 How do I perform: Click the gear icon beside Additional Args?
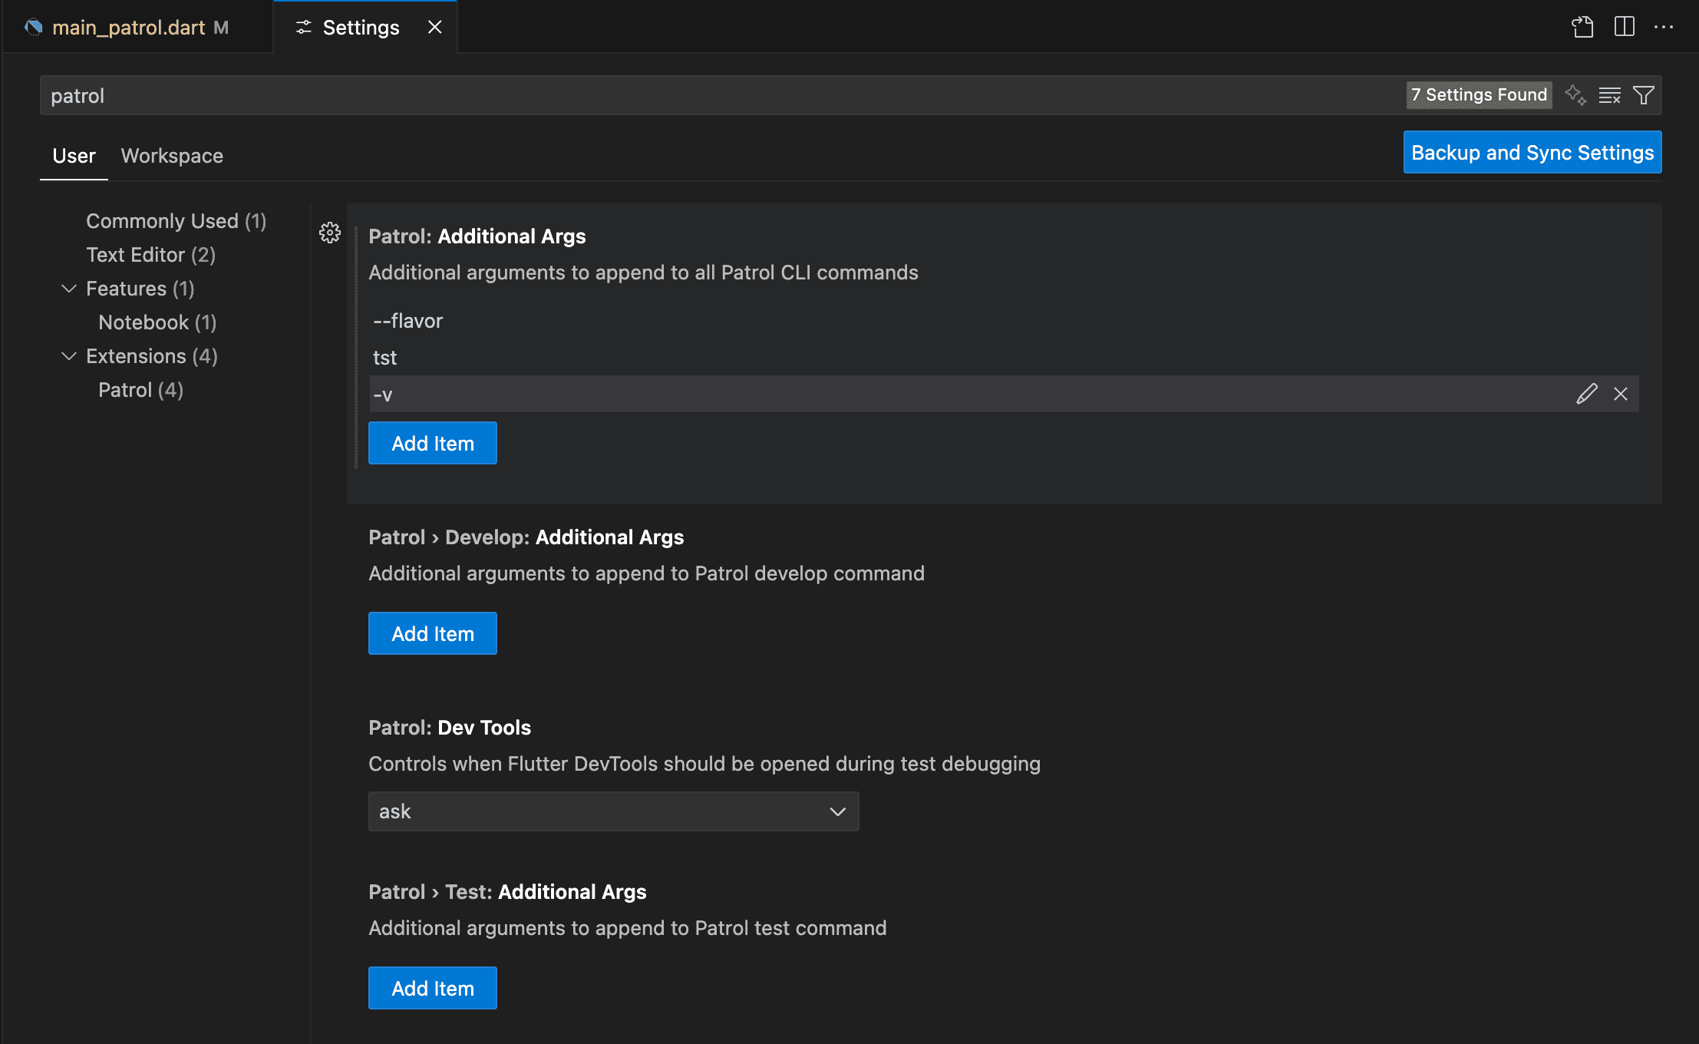pos(329,233)
